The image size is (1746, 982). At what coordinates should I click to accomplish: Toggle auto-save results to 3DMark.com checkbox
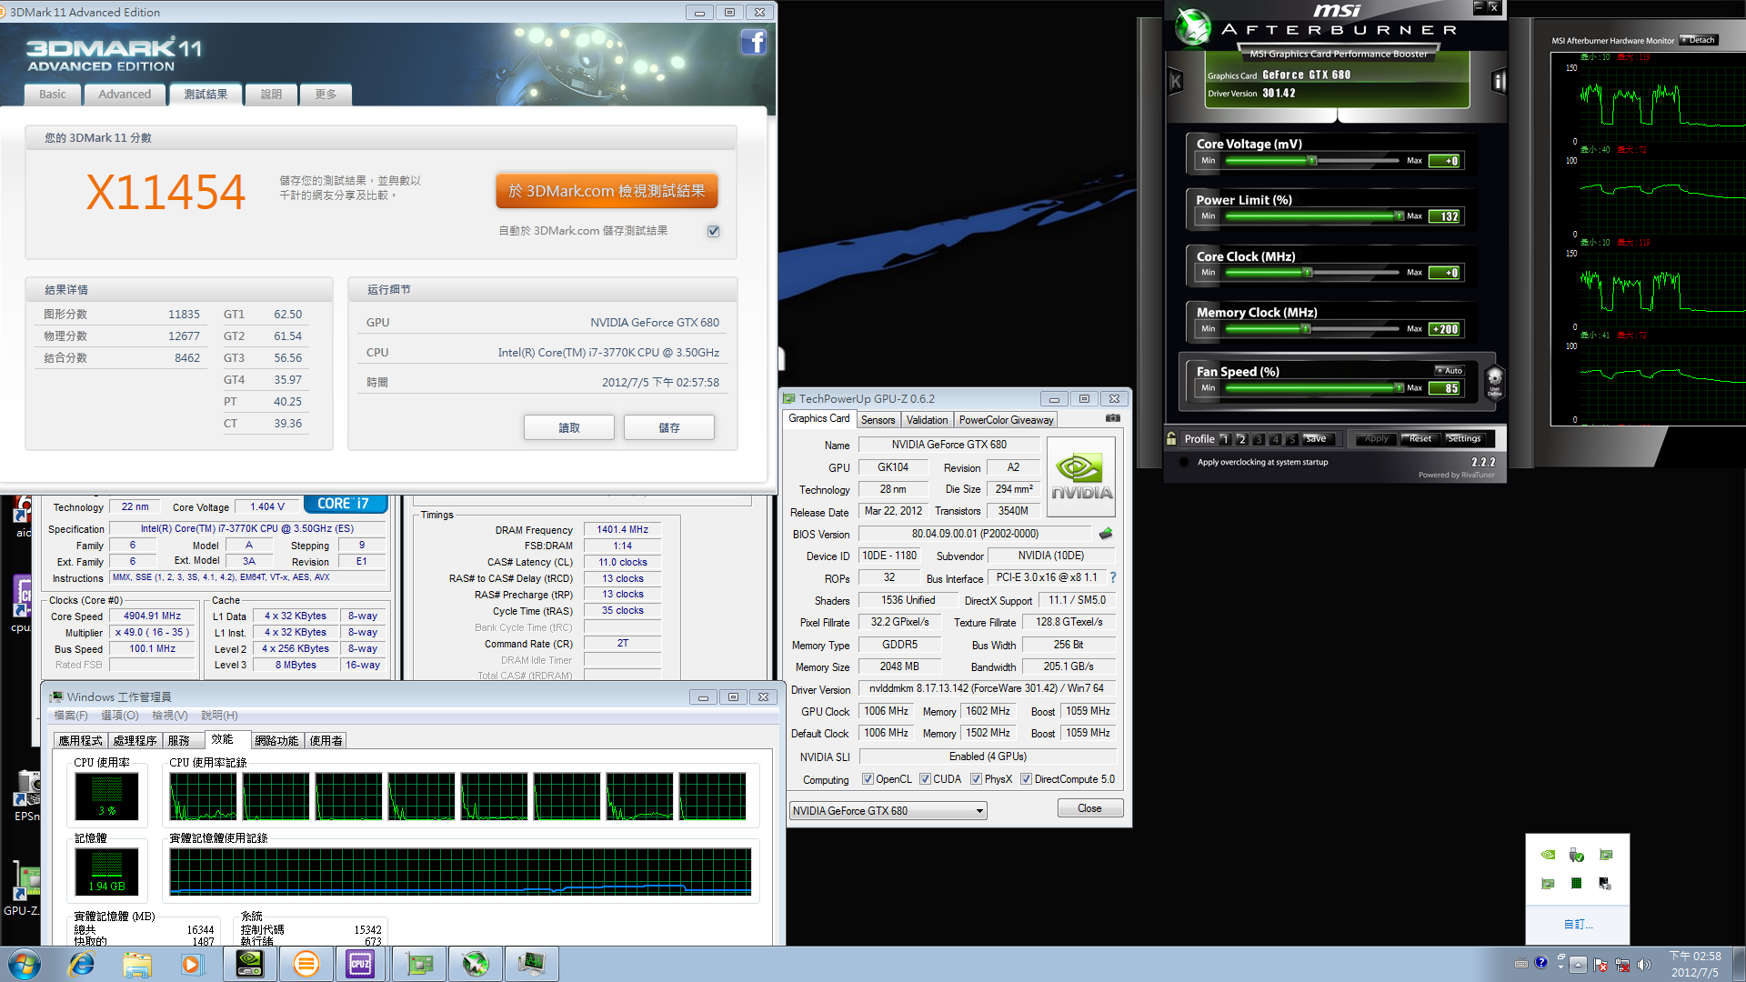714,231
